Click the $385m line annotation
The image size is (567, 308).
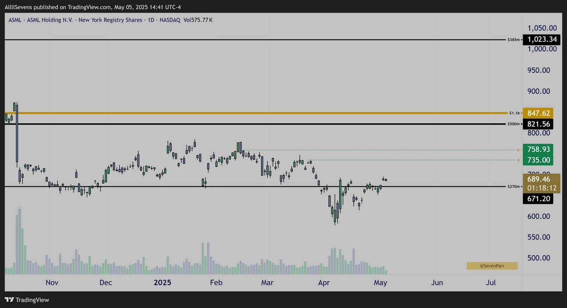(514, 40)
